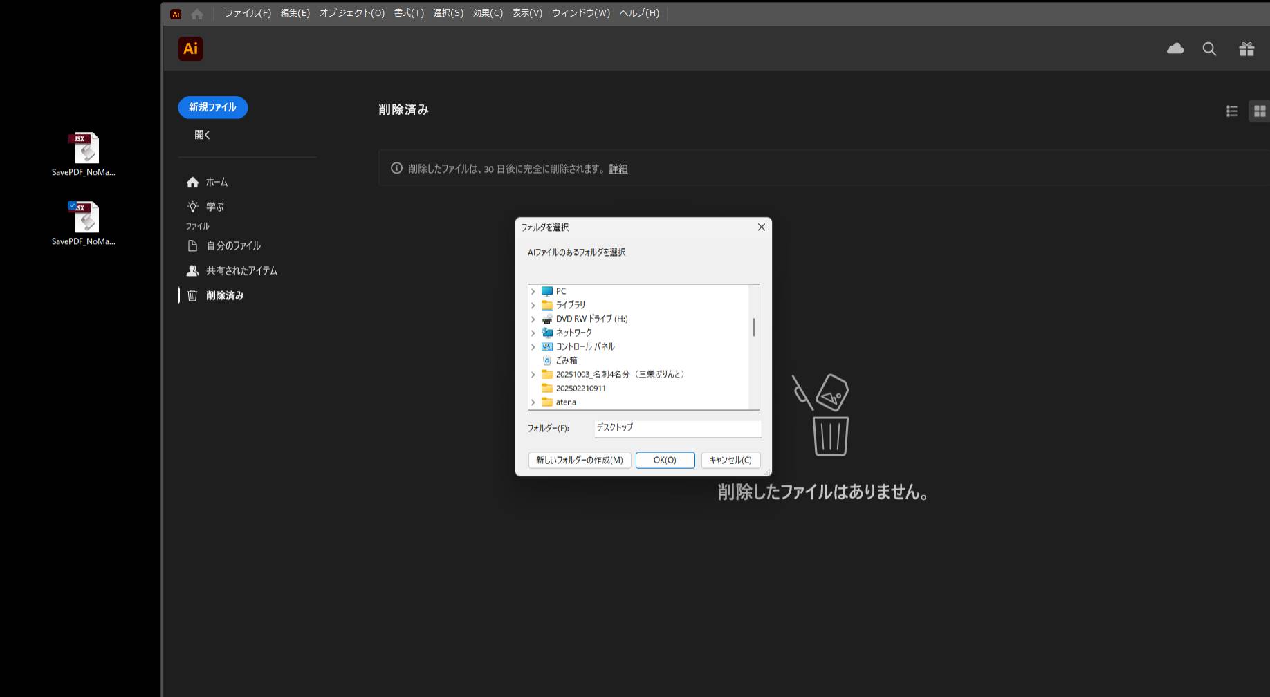Click the gift box what's new icon

click(x=1246, y=48)
